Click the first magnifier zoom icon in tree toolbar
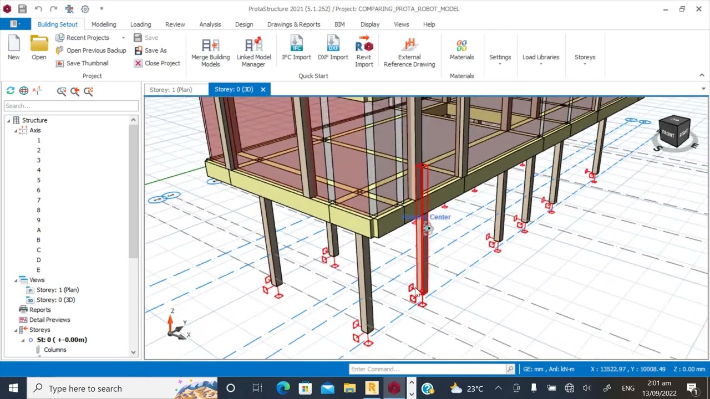Image resolution: width=710 pixels, height=399 pixels. tap(62, 91)
